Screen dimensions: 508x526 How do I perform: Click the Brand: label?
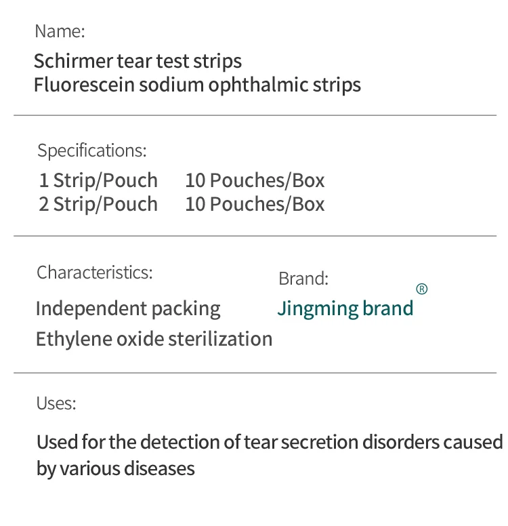click(x=303, y=279)
